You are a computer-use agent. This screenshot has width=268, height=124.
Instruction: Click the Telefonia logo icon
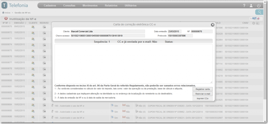tap(4, 5)
